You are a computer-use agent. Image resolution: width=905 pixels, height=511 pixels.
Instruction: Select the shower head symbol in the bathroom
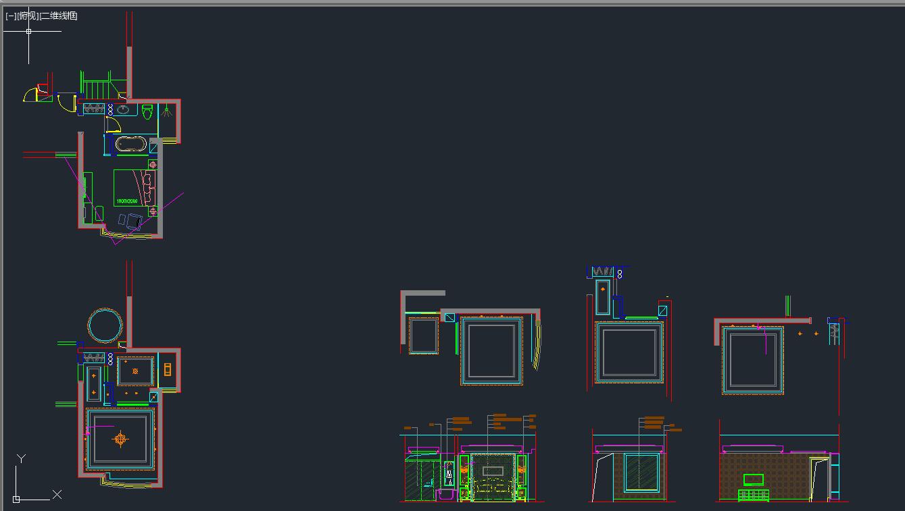click(166, 109)
